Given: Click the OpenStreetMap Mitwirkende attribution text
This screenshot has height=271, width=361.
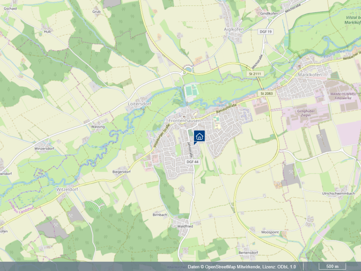Looking at the screenshot, I should 241,267.
